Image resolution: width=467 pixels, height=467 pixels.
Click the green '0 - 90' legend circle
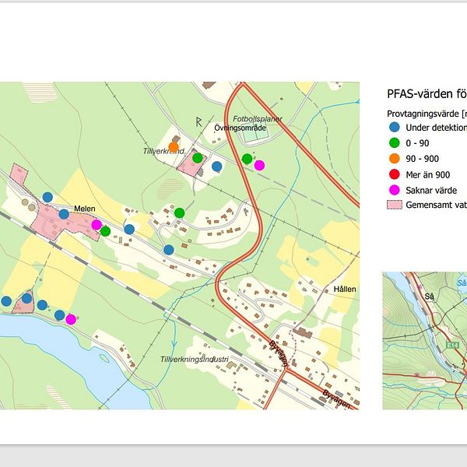[x=395, y=143]
